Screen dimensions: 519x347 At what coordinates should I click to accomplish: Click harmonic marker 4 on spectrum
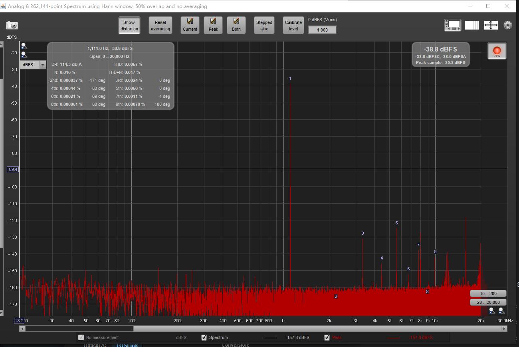point(382,258)
